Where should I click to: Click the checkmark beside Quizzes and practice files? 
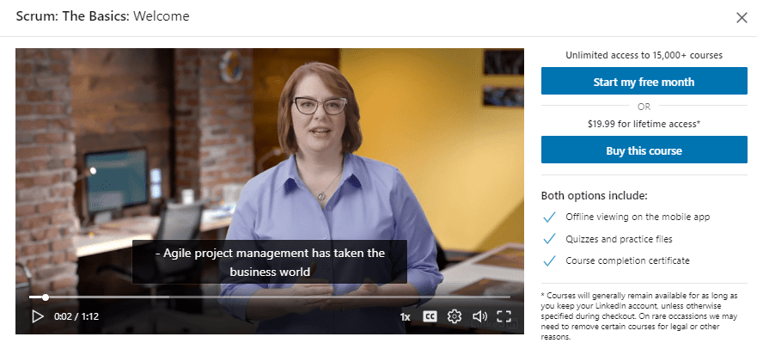[x=549, y=239]
